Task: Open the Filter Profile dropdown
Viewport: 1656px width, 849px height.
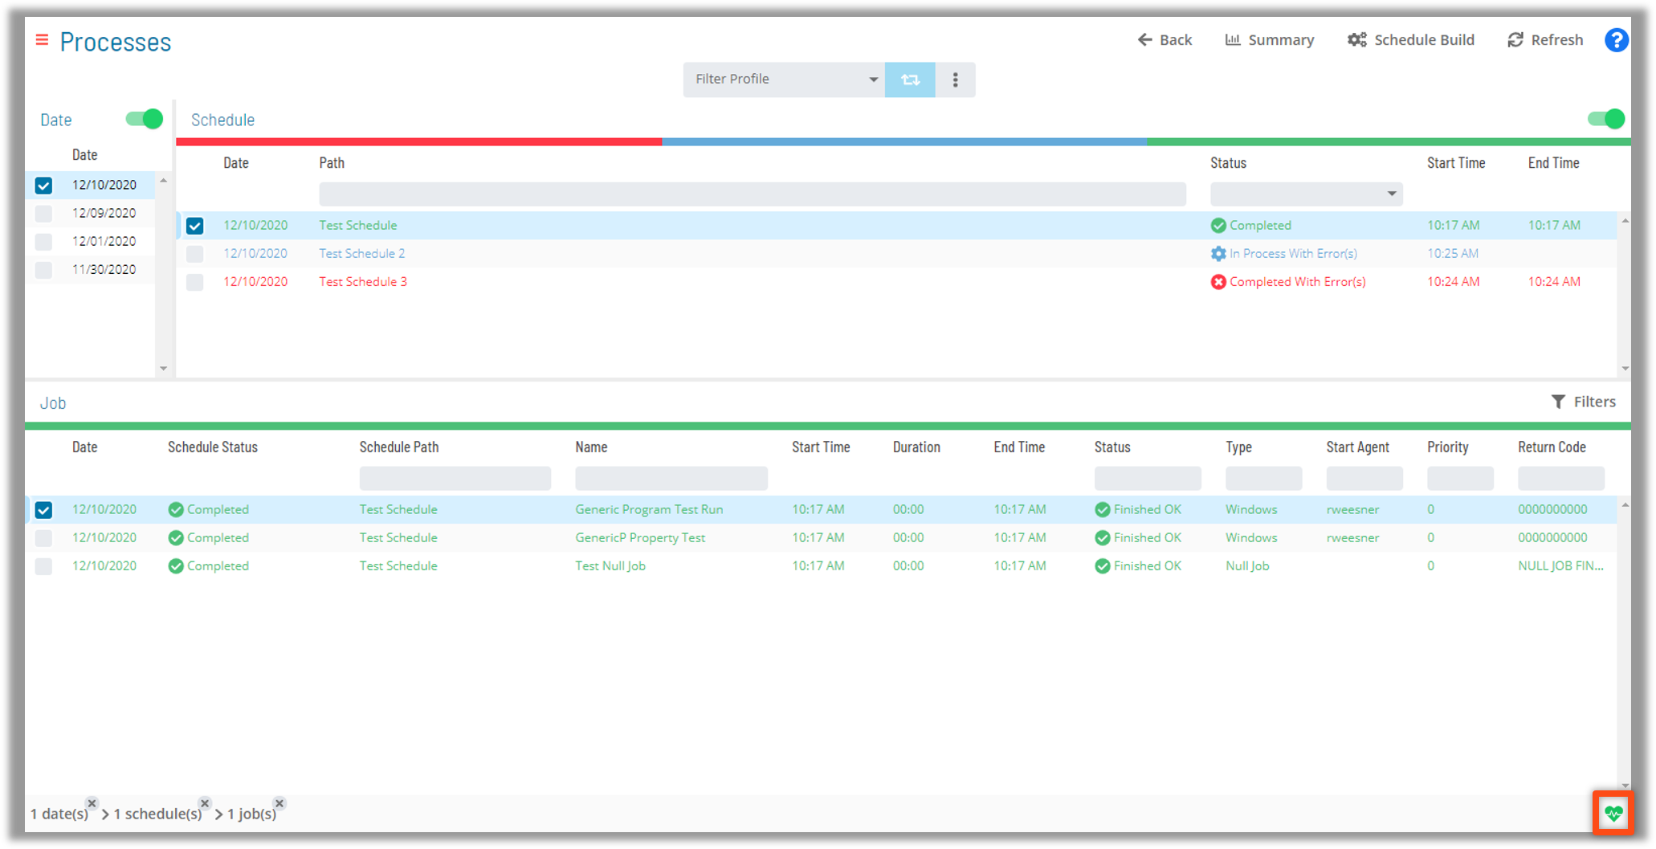Action: point(873,80)
